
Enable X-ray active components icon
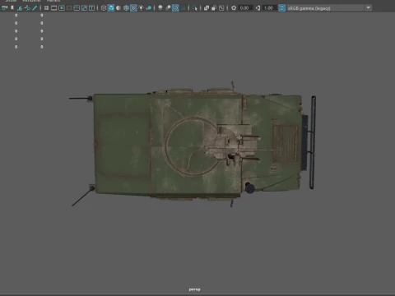(x=214, y=8)
